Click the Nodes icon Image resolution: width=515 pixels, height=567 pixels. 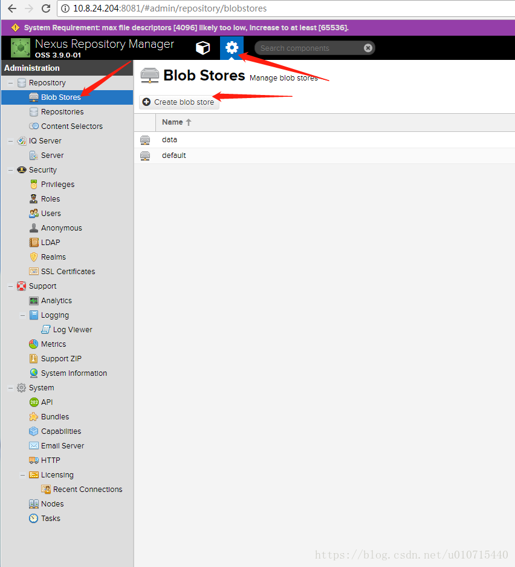coord(34,503)
